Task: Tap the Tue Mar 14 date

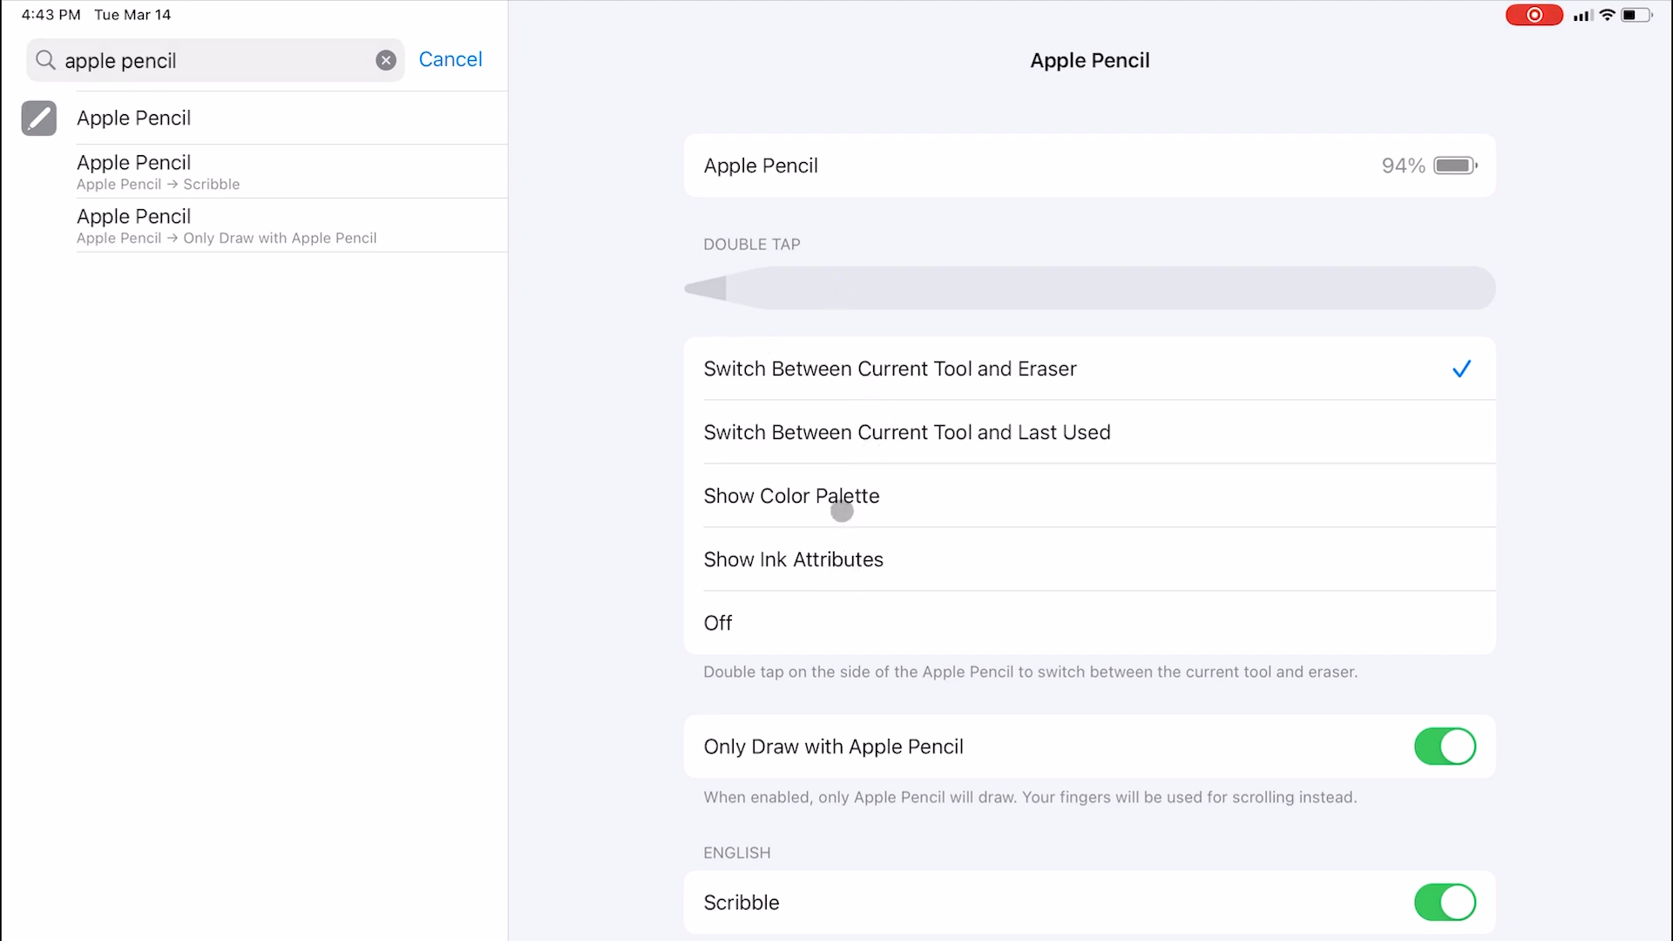Action: (x=132, y=15)
